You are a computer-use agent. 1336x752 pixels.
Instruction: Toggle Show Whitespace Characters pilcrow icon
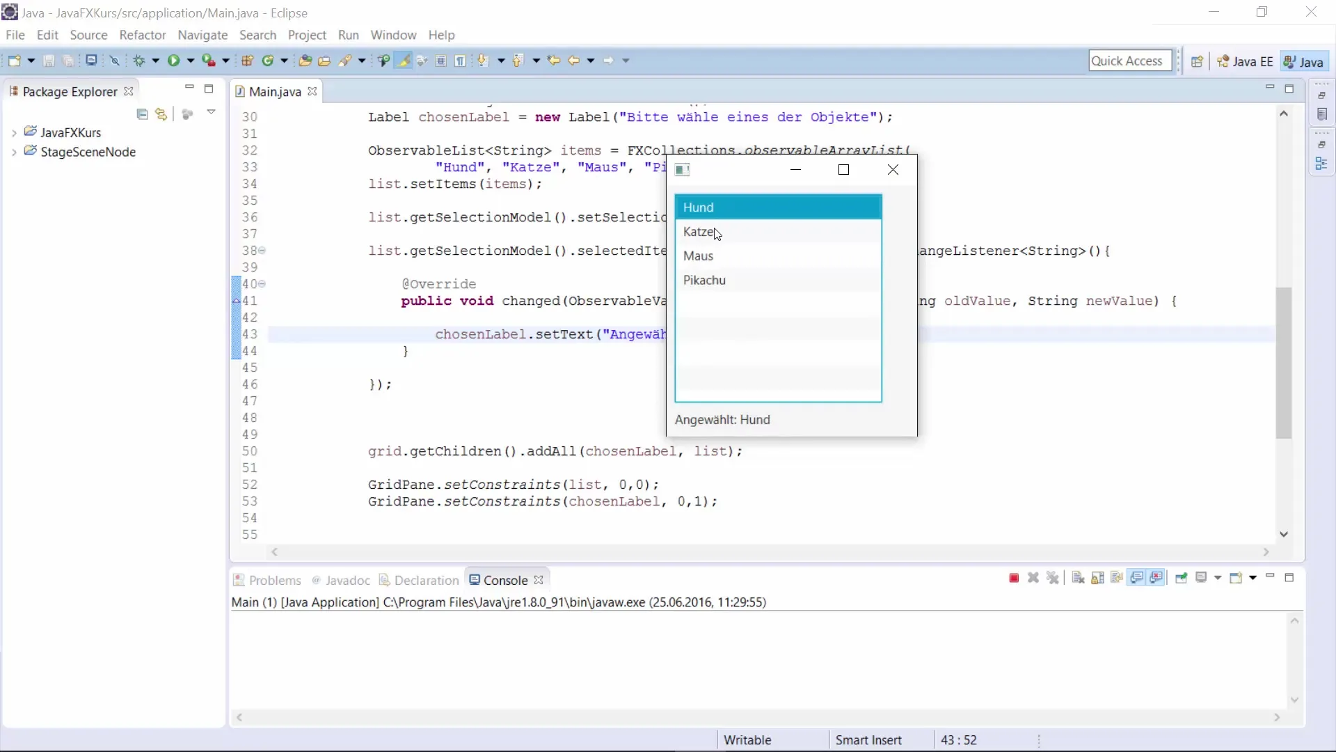pos(460,61)
